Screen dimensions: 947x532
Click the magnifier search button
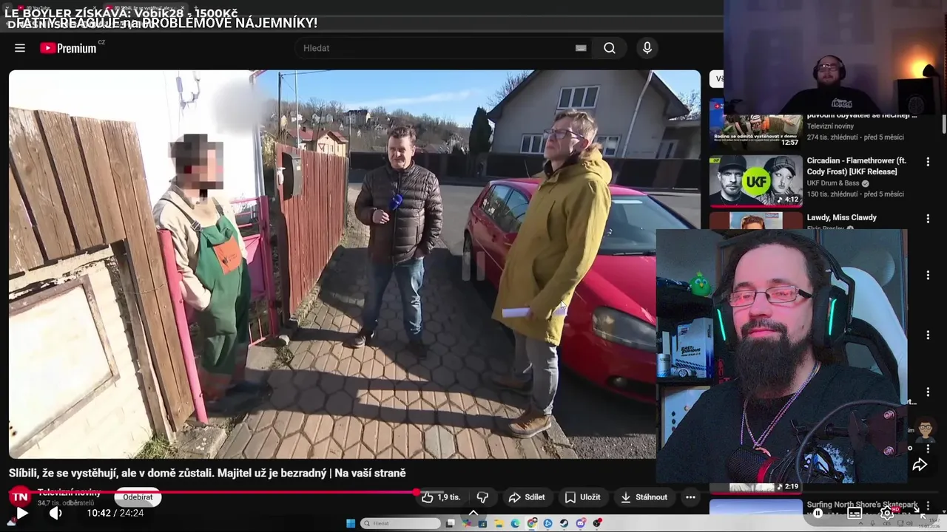click(x=610, y=48)
